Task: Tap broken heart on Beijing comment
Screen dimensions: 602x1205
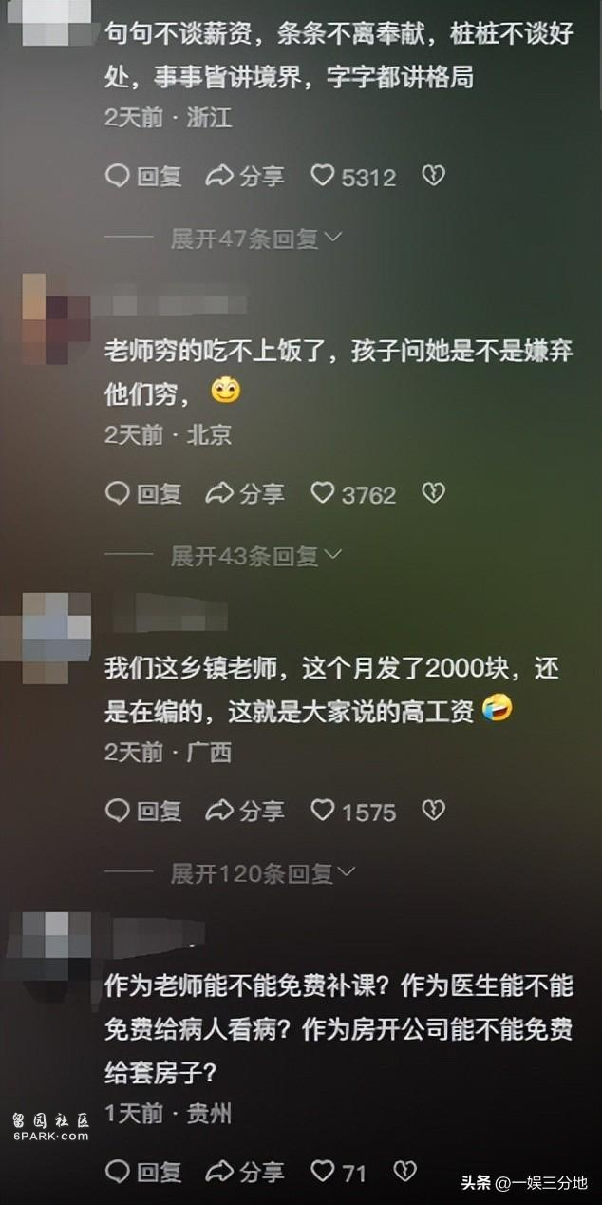Action: click(x=433, y=493)
